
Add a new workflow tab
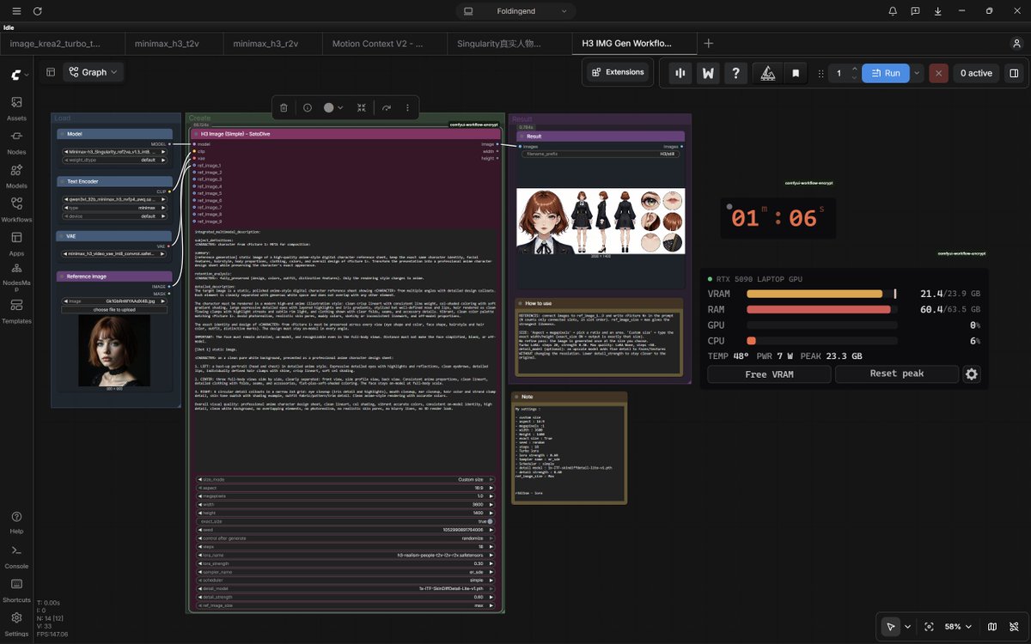pyautogui.click(x=708, y=43)
